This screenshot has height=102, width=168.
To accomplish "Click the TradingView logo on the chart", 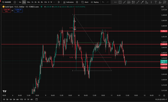I will tap(5, 91).
